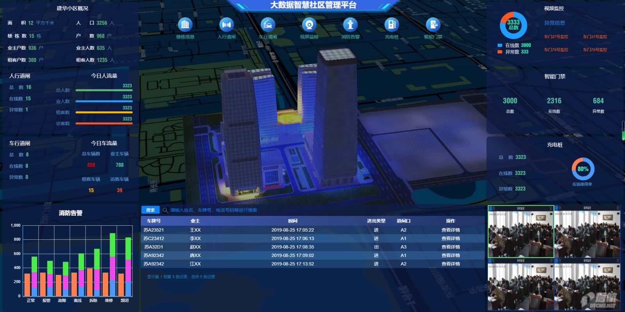View details for plate 苏A32D1 row
Screen dimensions: 625x312
pos(450,247)
